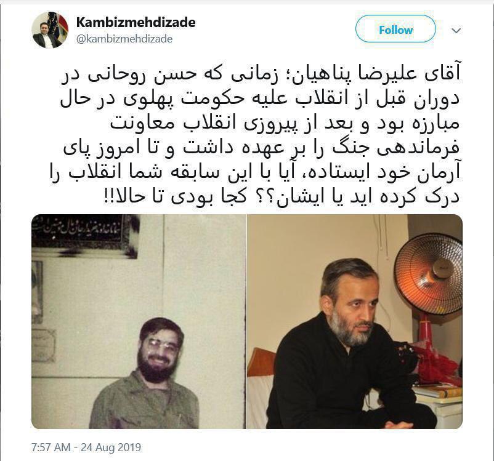View the left photo of smiling man in uniform
The image size is (494, 461).
[x=139, y=321]
